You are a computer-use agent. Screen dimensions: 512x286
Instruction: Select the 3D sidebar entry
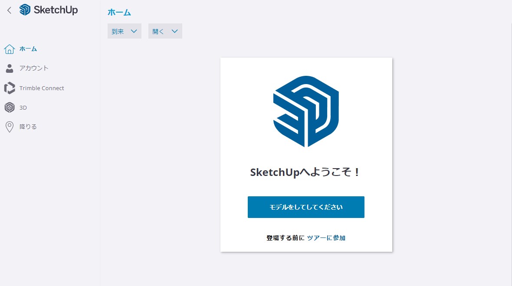click(23, 107)
